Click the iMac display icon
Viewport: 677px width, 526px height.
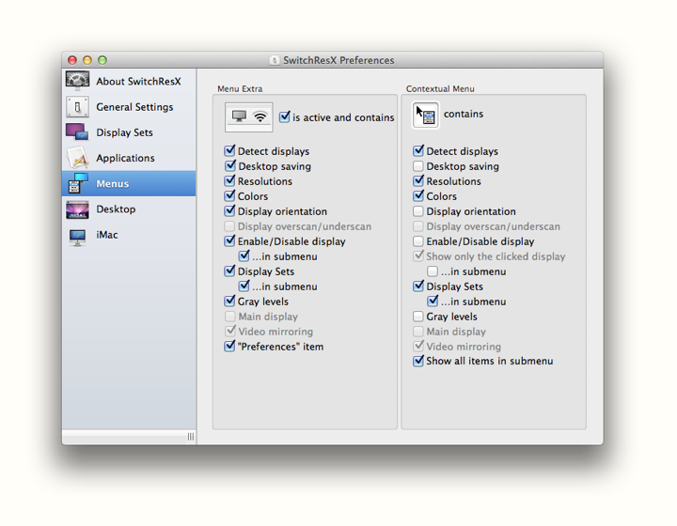pos(77,237)
